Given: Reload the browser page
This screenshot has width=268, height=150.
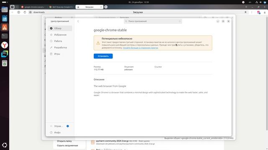Looking at the screenshot, I should tap(25, 12).
